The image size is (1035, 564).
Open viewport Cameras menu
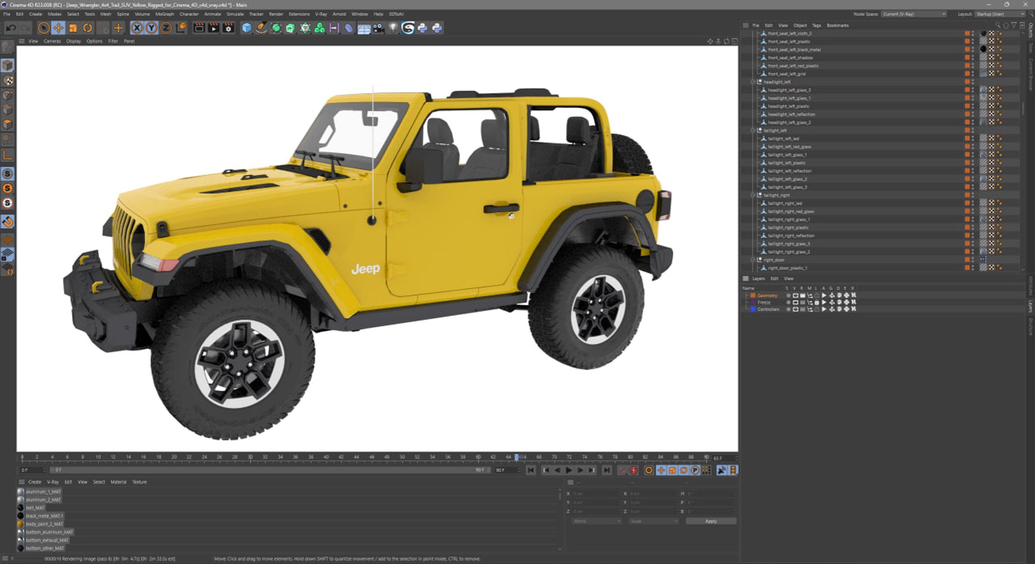click(52, 41)
